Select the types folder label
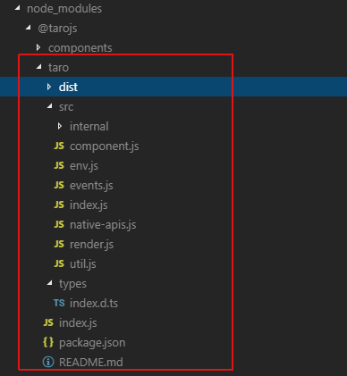347x376 pixels. pyautogui.click(x=72, y=284)
